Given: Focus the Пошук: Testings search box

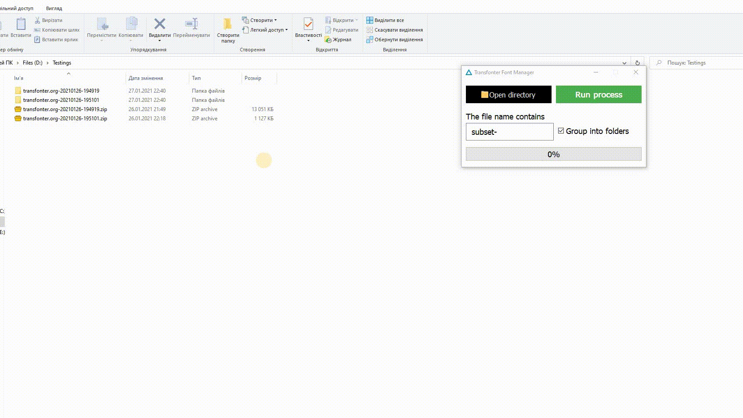Looking at the screenshot, I should click(696, 63).
